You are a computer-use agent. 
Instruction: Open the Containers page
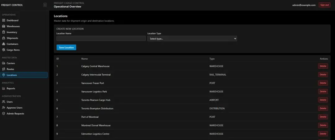24,44
